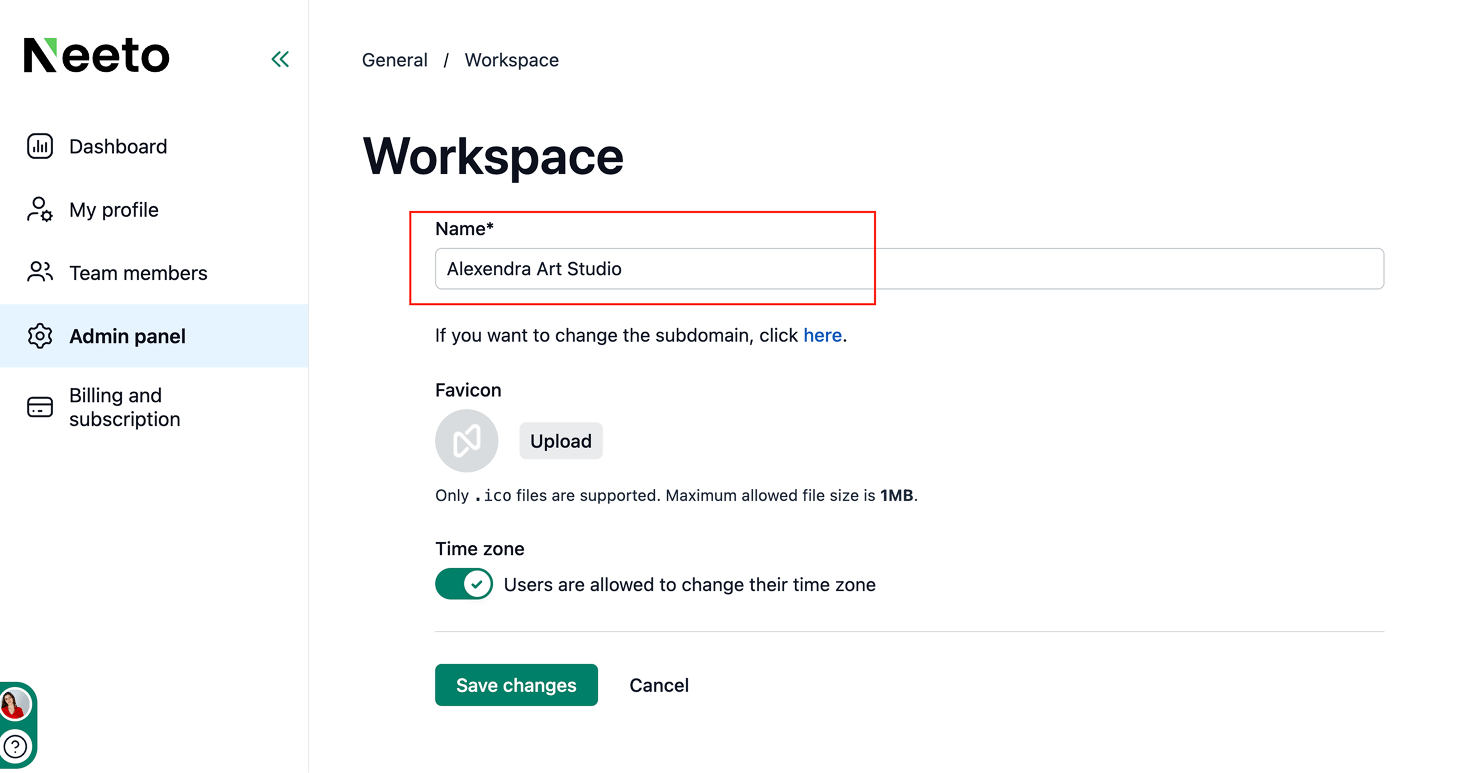Click the My profile user-gear icon
The height and width of the screenshot is (773, 1480).
pos(40,210)
